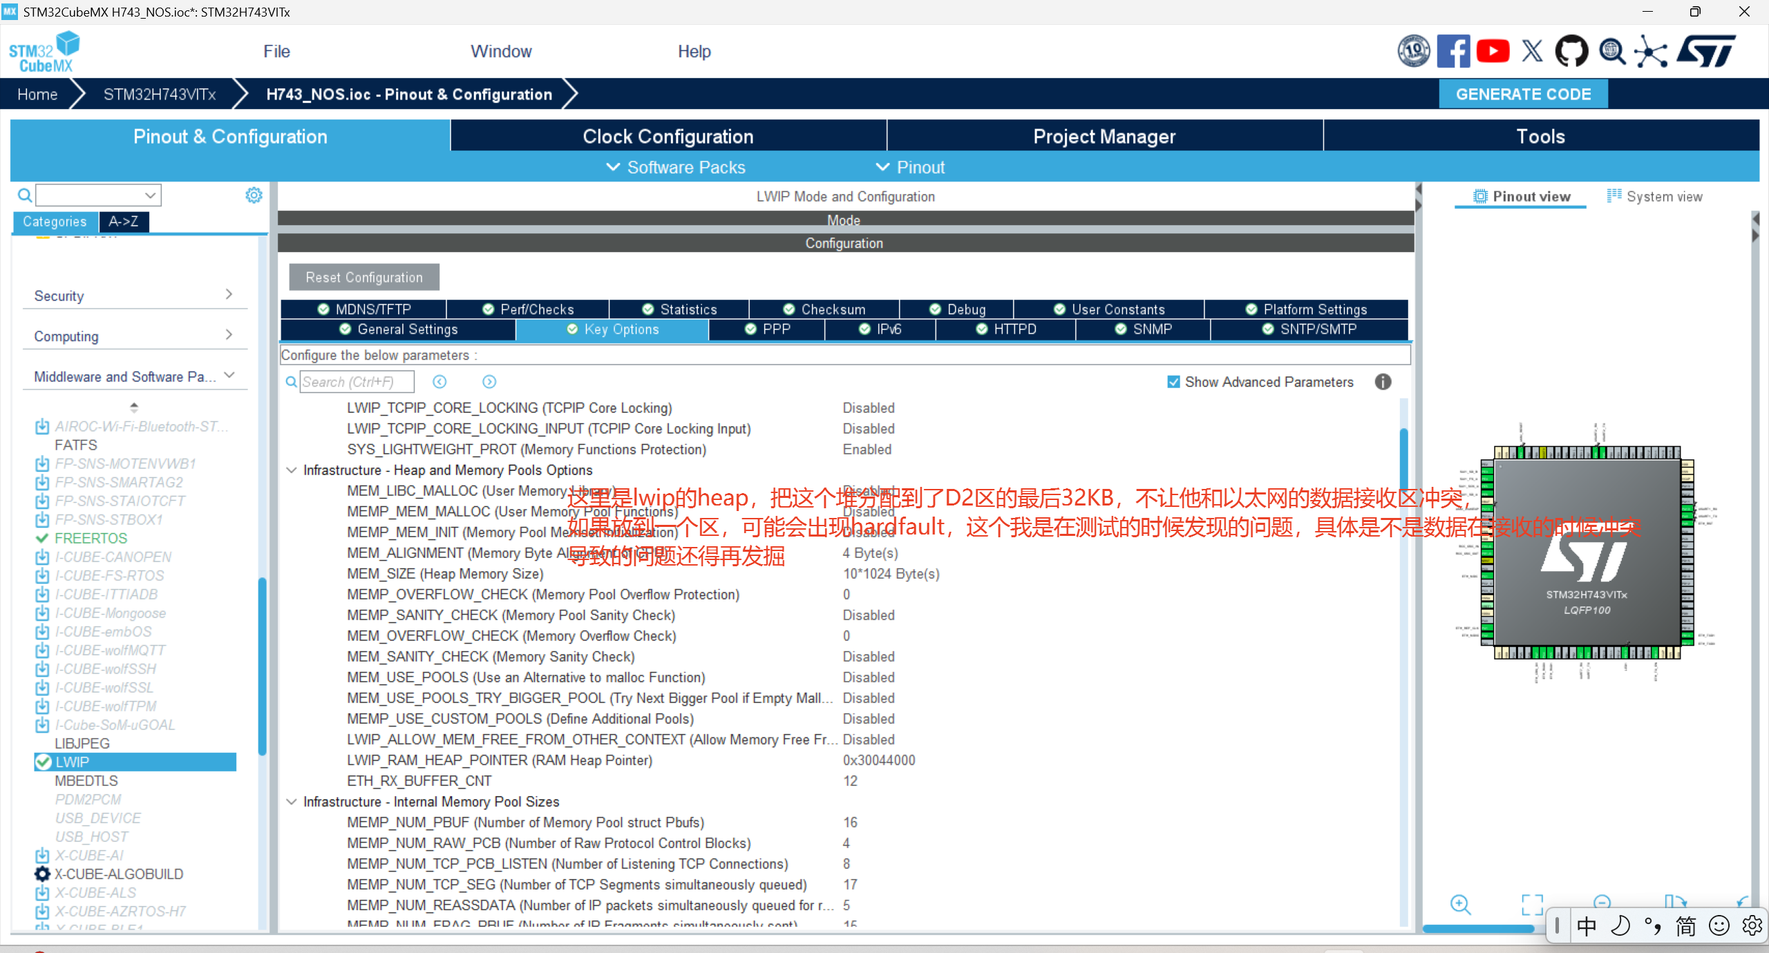This screenshot has height=953, width=1769.
Task: Open the ST Facebook page icon
Action: (1453, 51)
